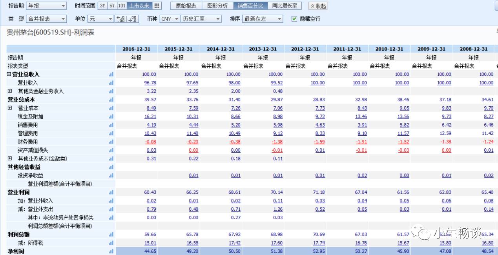Open chart icon for 加:营业外收入 row
Screen dimensions: 498x255
point(111,201)
